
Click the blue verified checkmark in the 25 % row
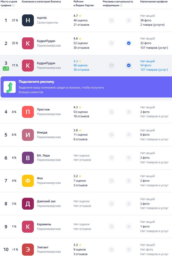coord(129,43)
